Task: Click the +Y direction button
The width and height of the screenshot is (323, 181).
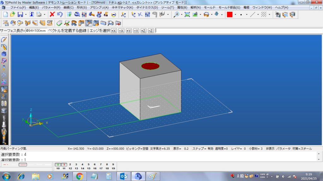Action: point(129,30)
